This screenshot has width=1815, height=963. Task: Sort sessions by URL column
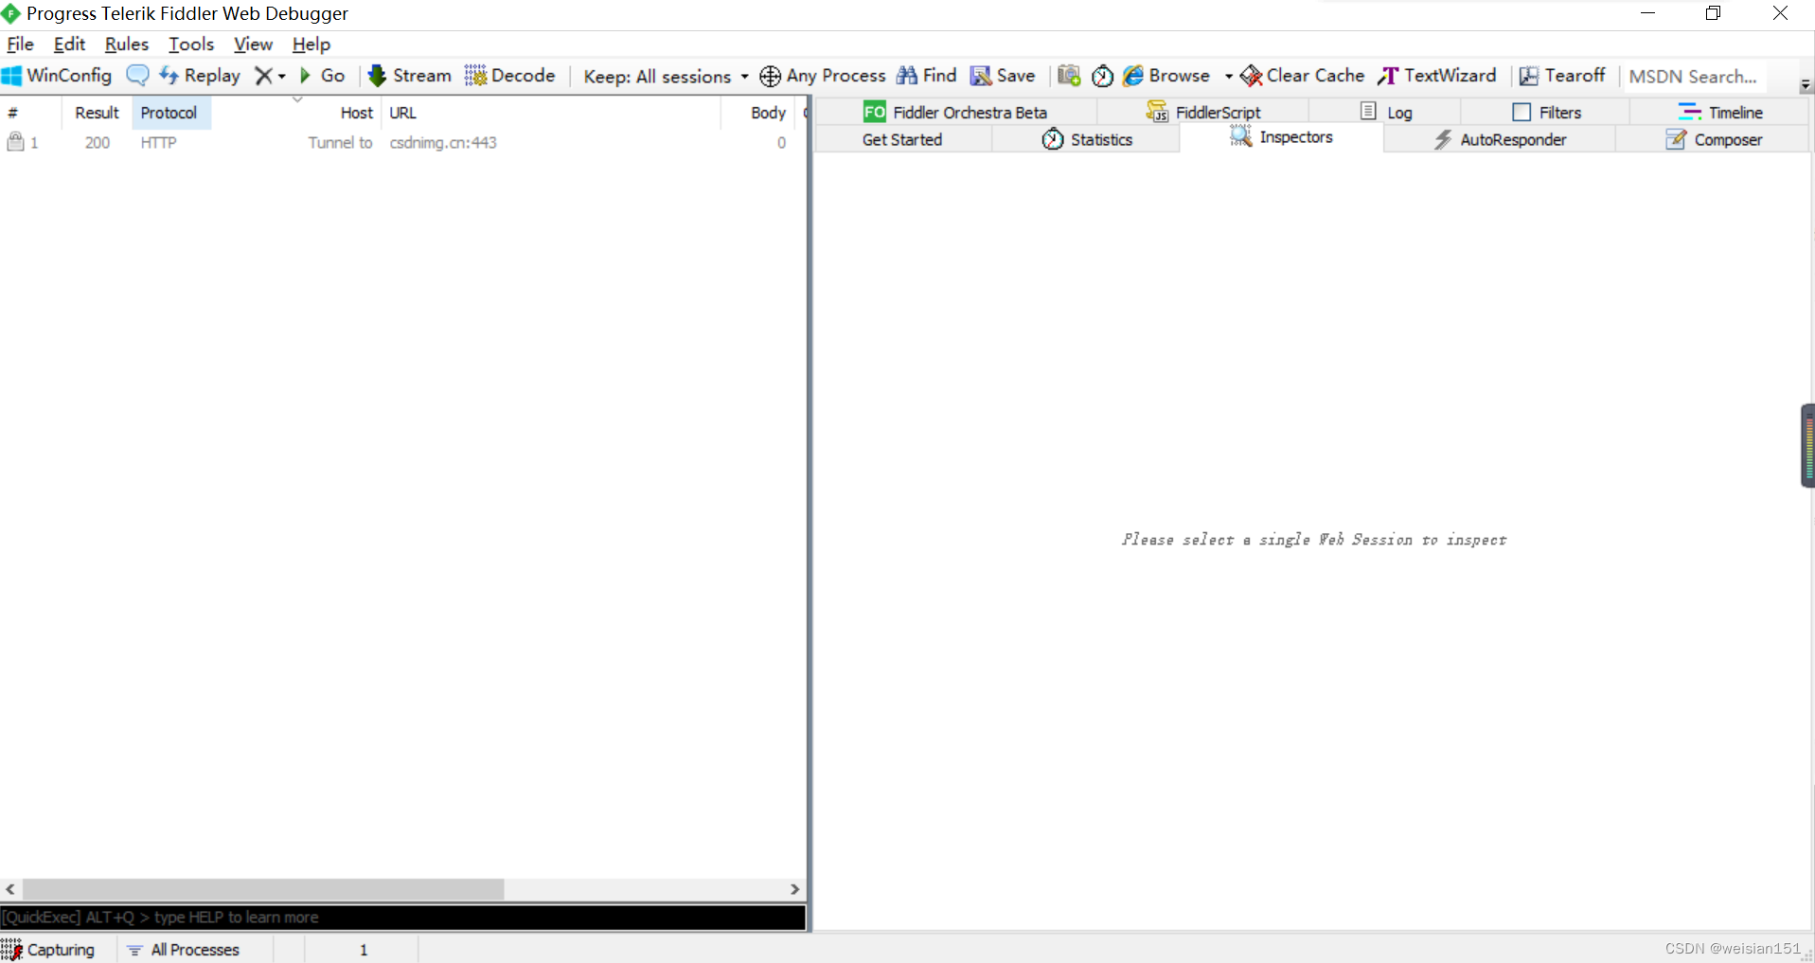tap(551, 113)
